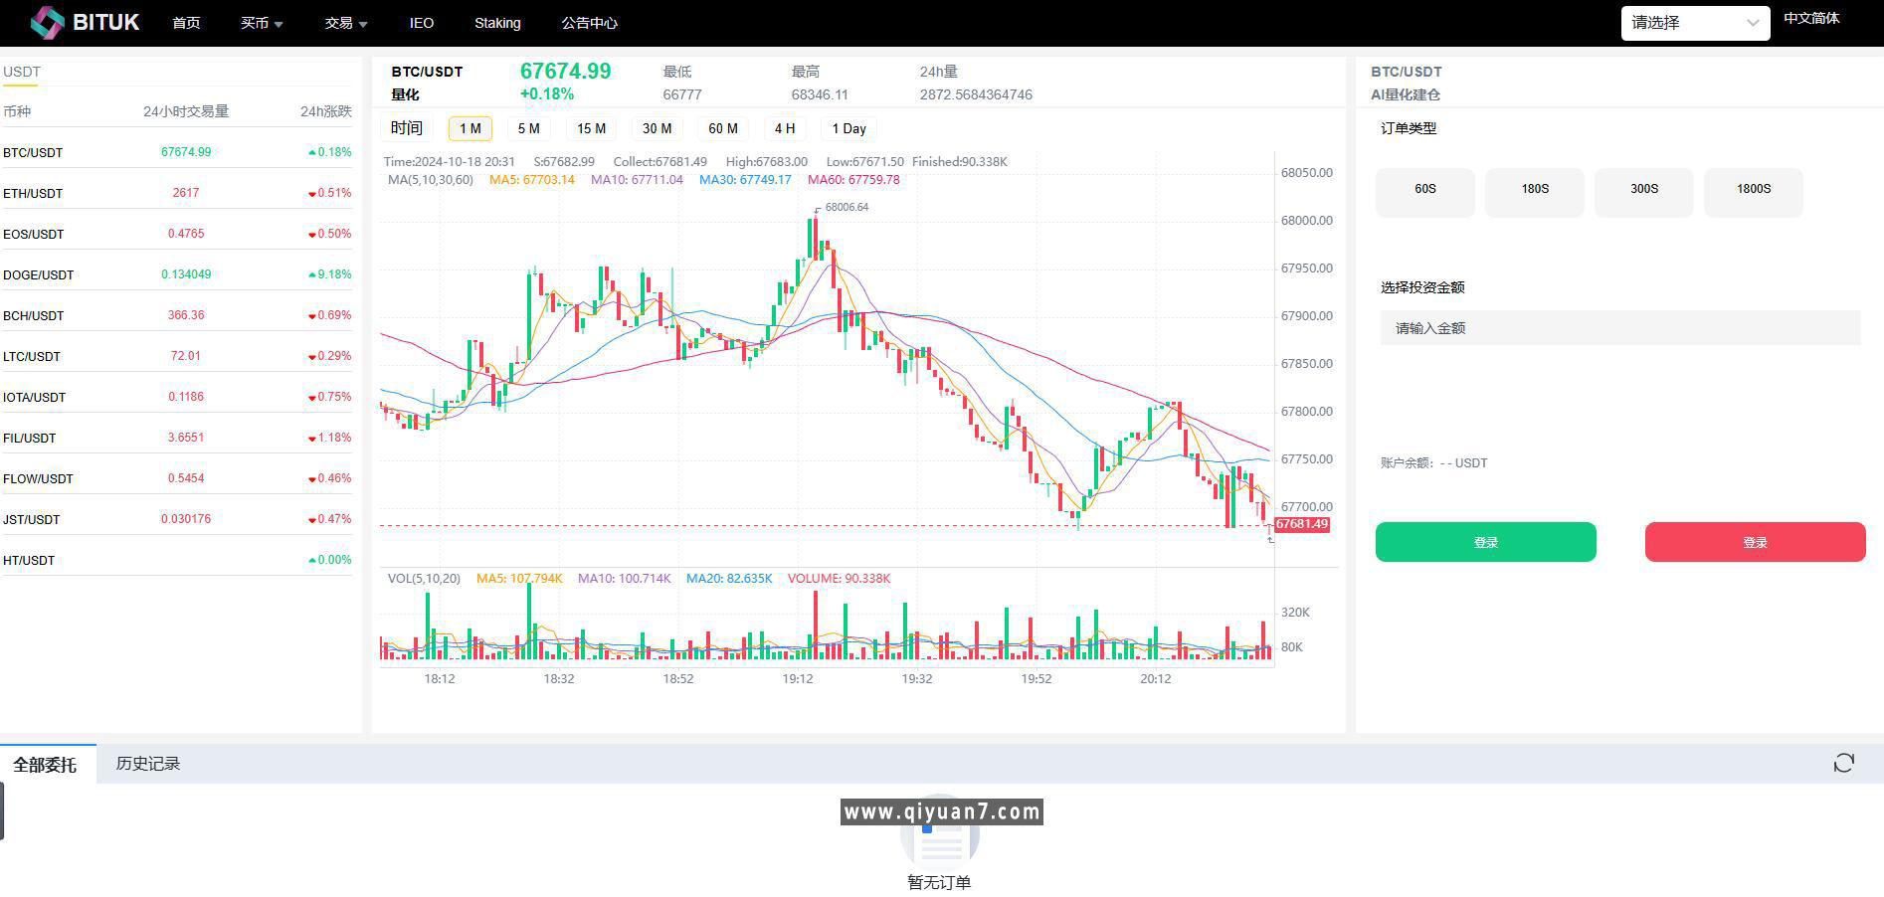Click the red 登录 button

[x=1755, y=542]
